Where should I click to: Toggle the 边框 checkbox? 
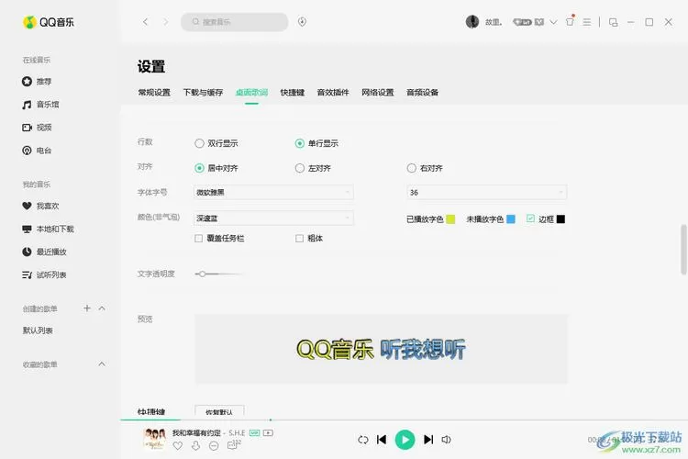(530, 218)
